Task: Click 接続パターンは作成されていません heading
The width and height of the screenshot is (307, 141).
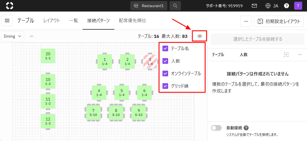Action: [x=257, y=74]
